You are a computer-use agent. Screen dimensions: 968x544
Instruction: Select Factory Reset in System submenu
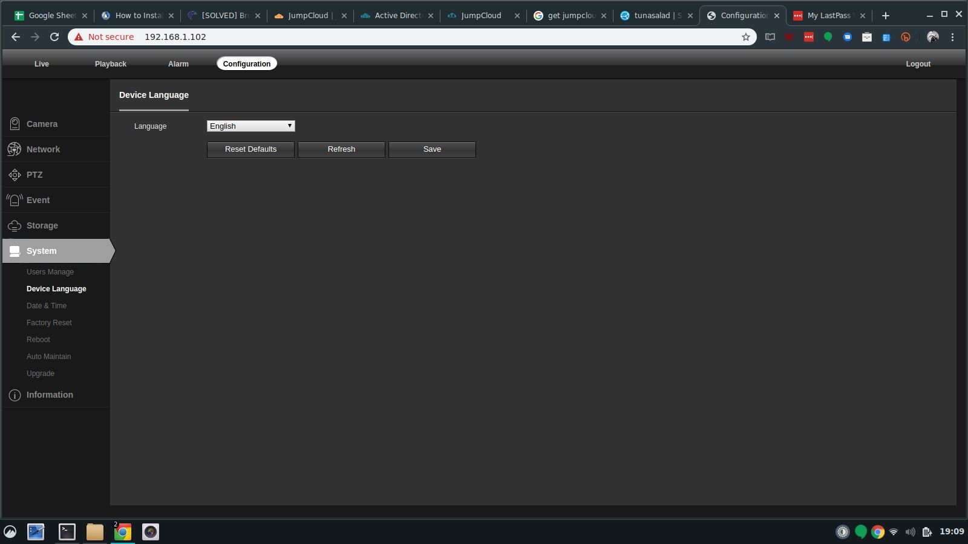(49, 323)
